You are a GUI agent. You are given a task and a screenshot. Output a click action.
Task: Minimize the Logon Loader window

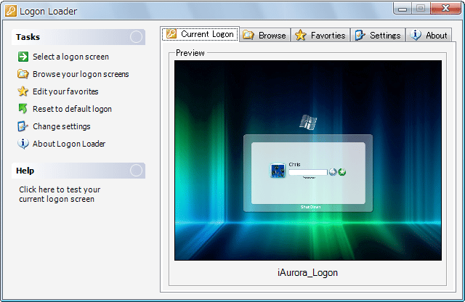(x=403, y=9)
